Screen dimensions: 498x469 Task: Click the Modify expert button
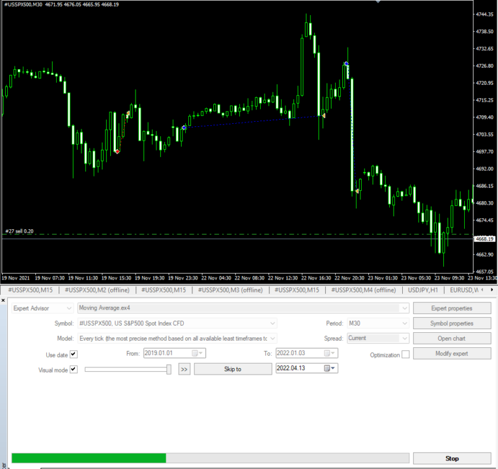click(452, 354)
